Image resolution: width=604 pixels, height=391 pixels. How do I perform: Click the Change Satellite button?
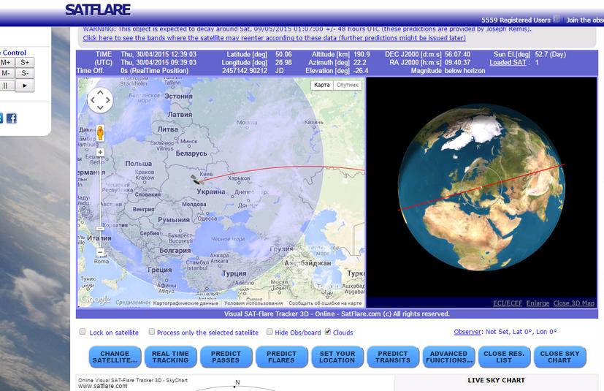click(x=115, y=357)
